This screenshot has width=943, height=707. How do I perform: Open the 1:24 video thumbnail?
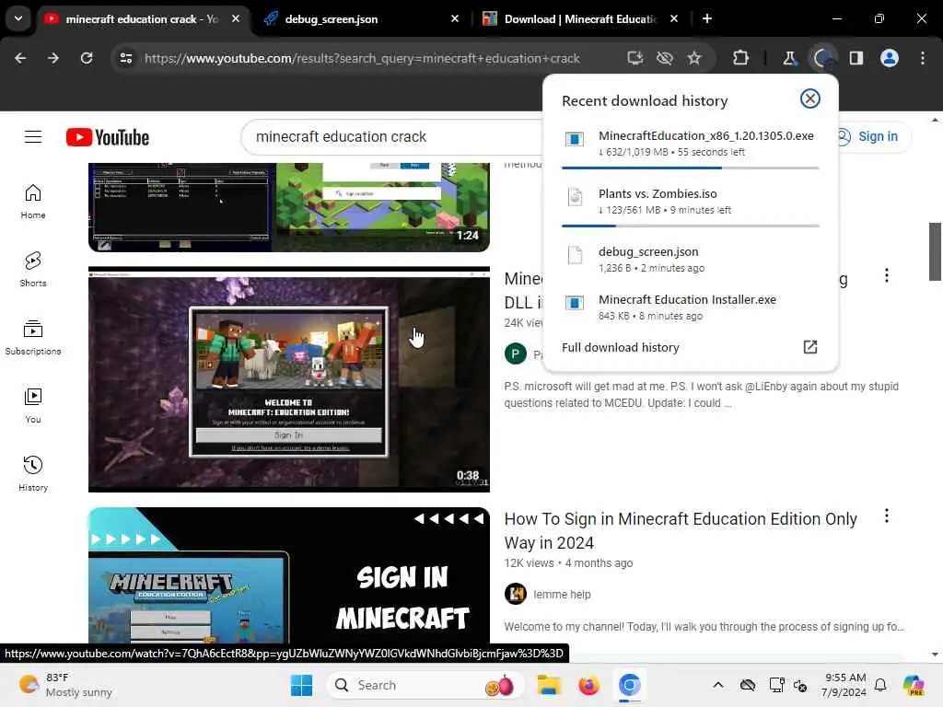coord(288,207)
